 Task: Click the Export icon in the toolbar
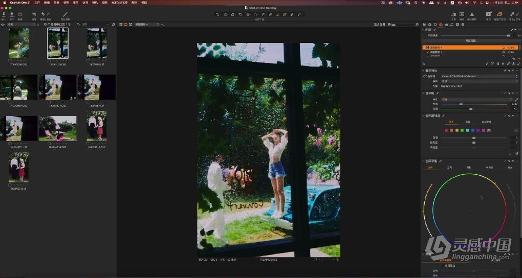pyautogui.click(x=12, y=14)
